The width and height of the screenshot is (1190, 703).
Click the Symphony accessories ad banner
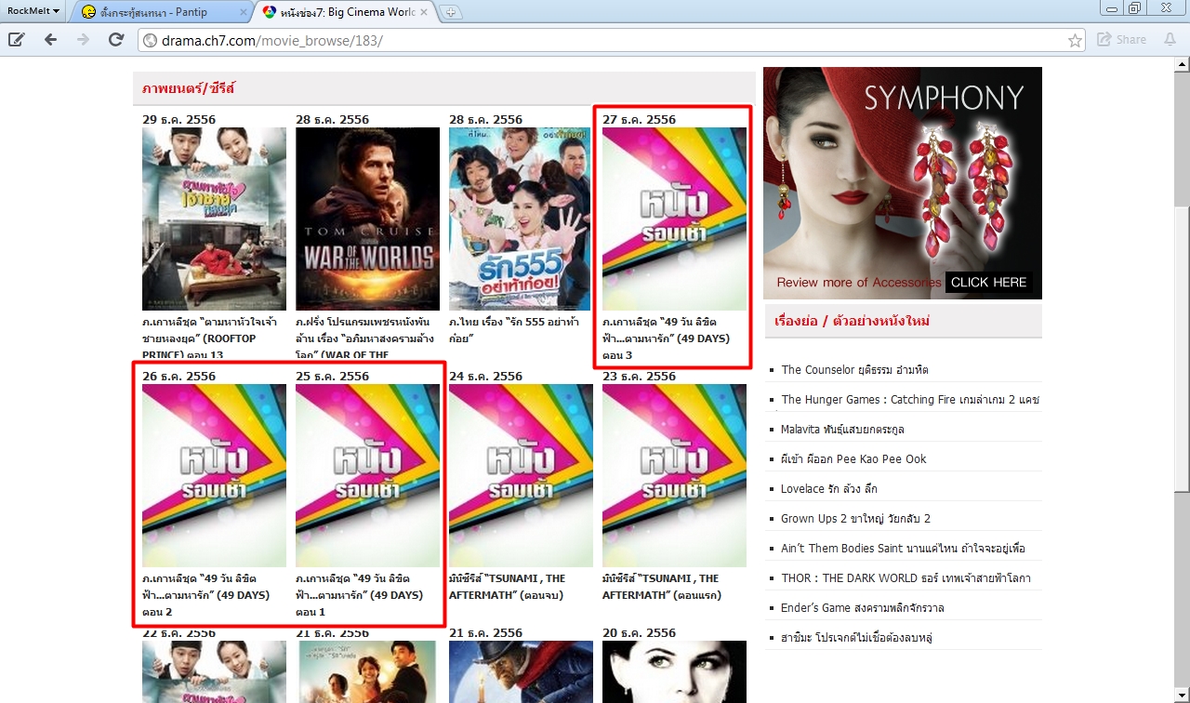[903, 183]
